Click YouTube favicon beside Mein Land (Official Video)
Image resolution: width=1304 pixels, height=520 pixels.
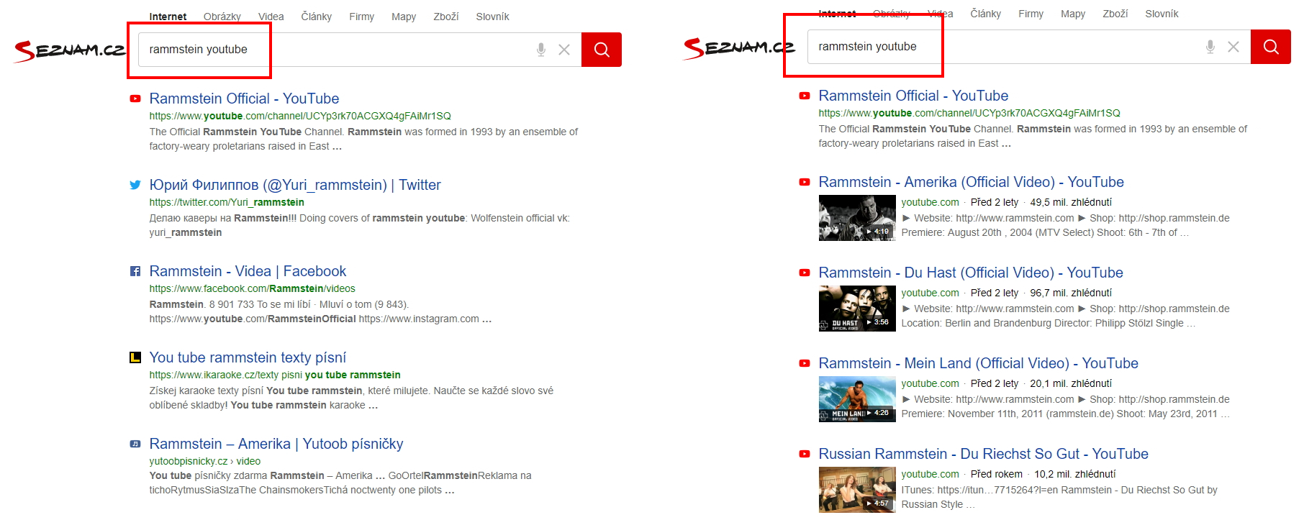tap(805, 363)
